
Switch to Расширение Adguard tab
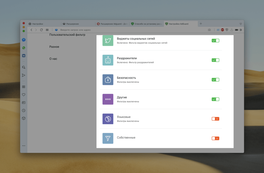pyautogui.click(x=112, y=24)
